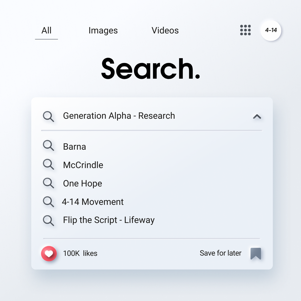
Task: Click the bookmark save icon
Action: 256,254
